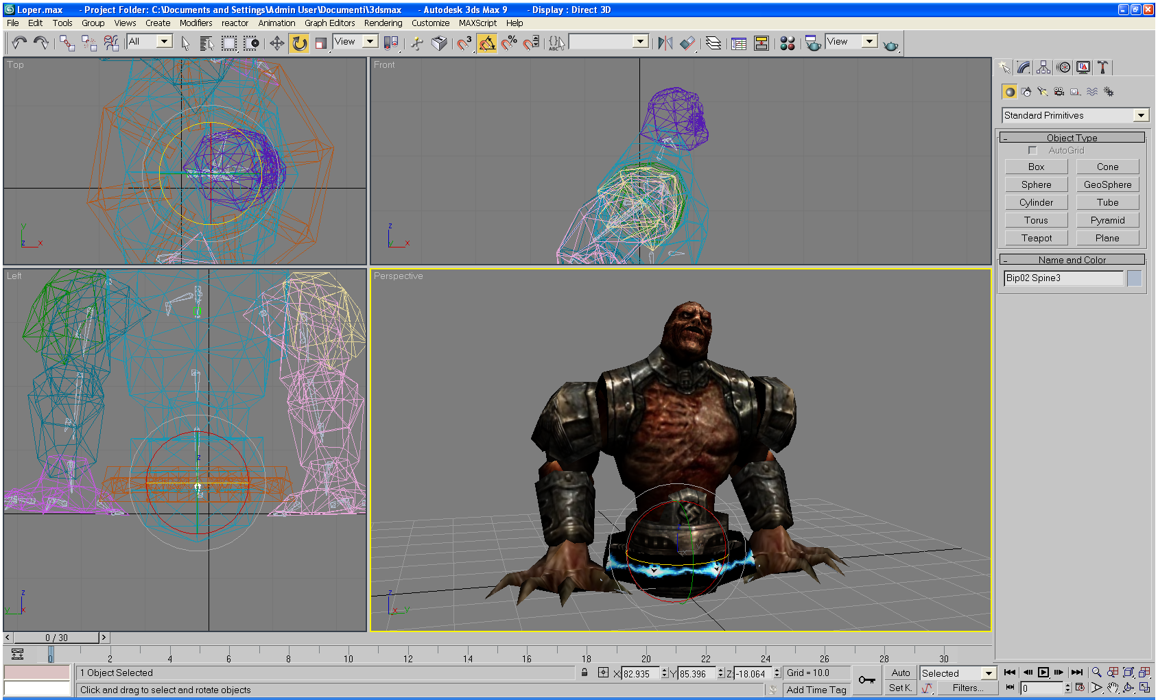
Task: Toggle Percent Snap icon
Action: 509,43
